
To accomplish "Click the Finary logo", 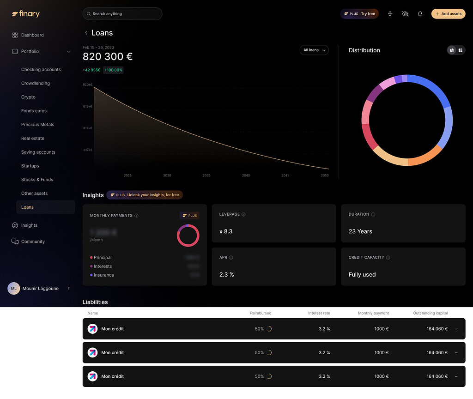I will click(25, 14).
